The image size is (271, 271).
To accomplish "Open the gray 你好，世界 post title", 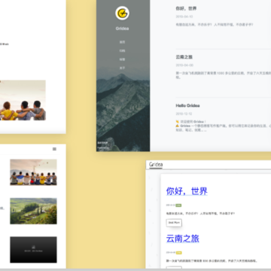I will click(x=186, y=8).
